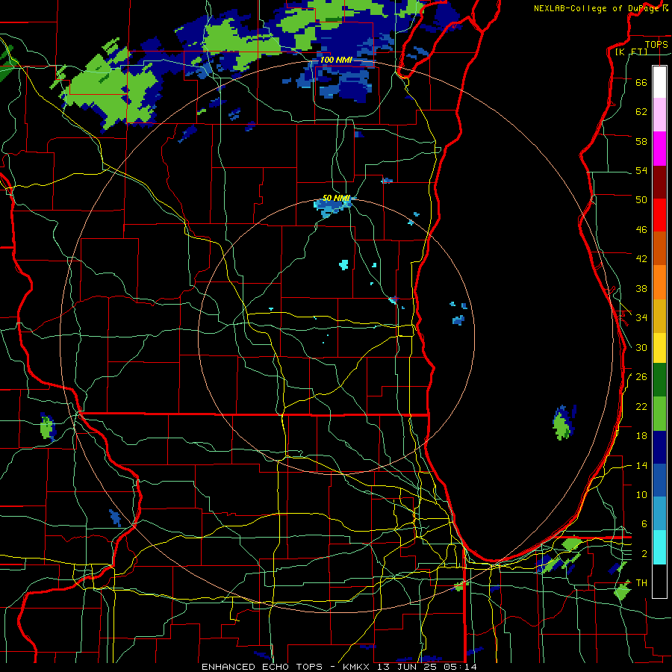Click the 34 scale value
672x672 pixels.
coord(641,318)
